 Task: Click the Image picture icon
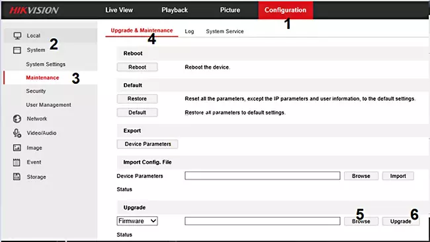pos(17,148)
